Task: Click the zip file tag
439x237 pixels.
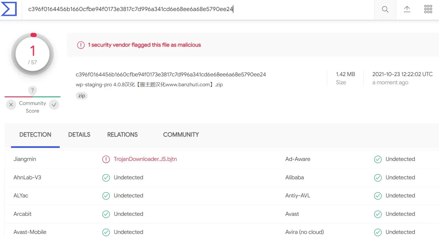Action: pyautogui.click(x=82, y=96)
